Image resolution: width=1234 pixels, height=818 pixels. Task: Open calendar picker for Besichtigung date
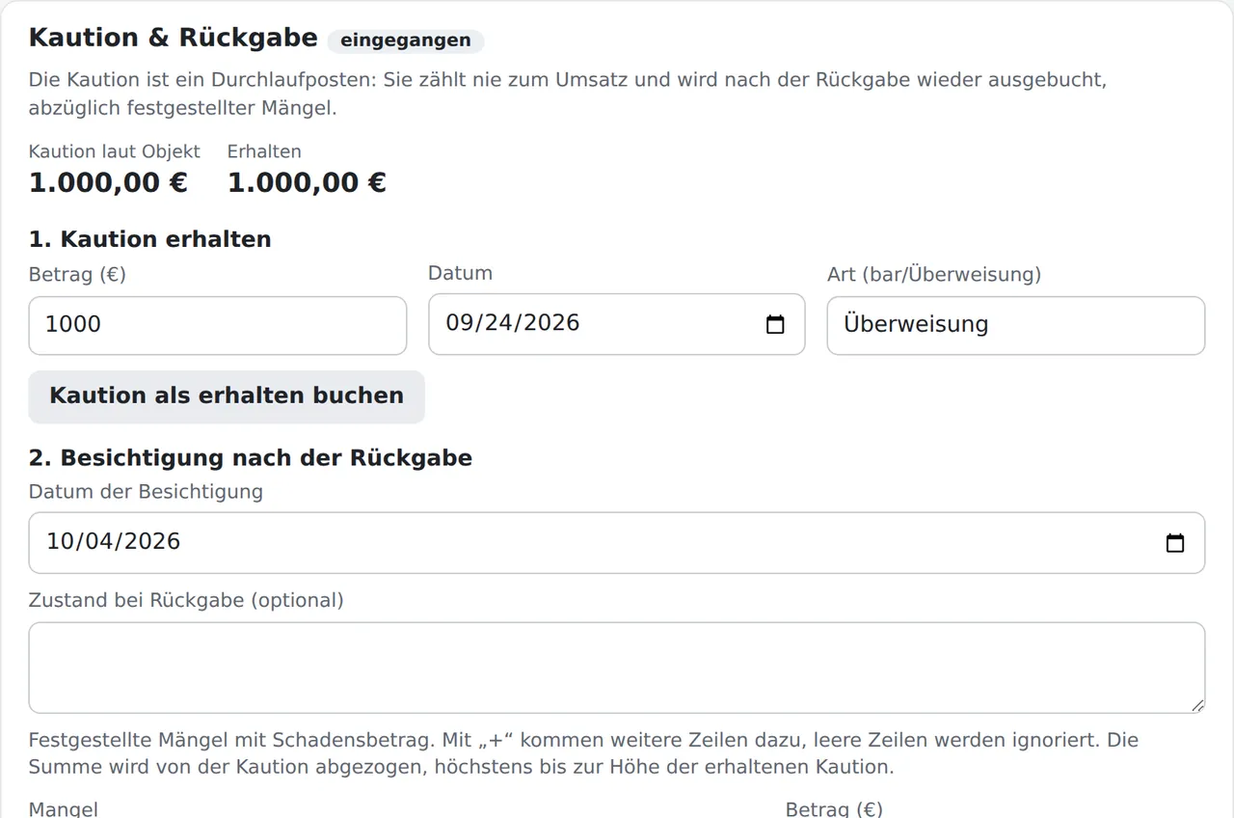[x=1174, y=543]
